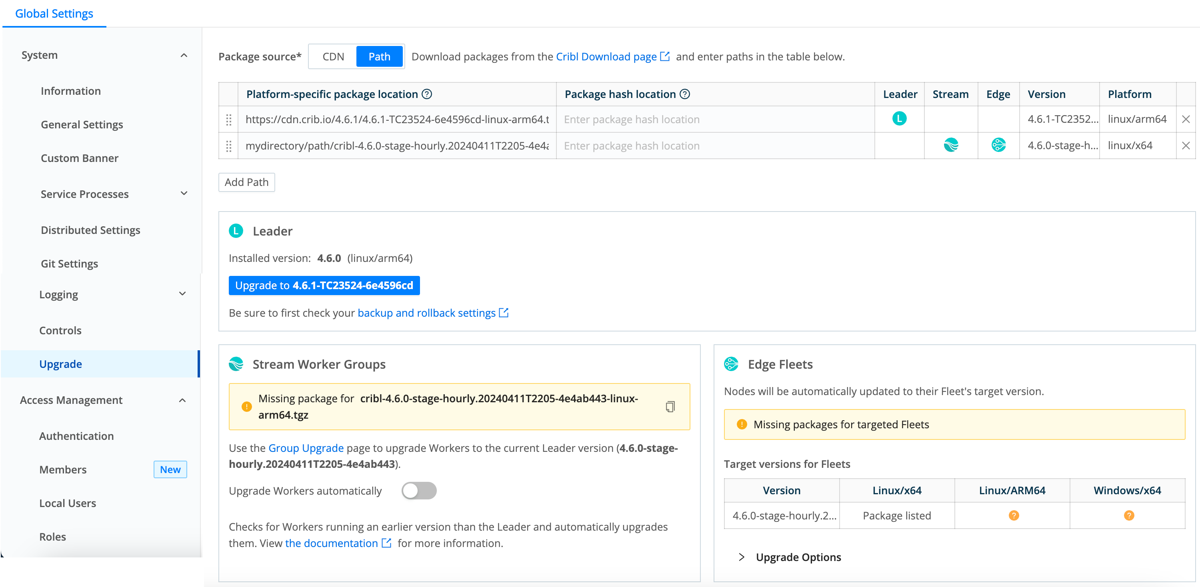Expand Upgrade Options in Edge Fleets
The height and width of the screenshot is (587, 1200).
pyautogui.click(x=798, y=557)
